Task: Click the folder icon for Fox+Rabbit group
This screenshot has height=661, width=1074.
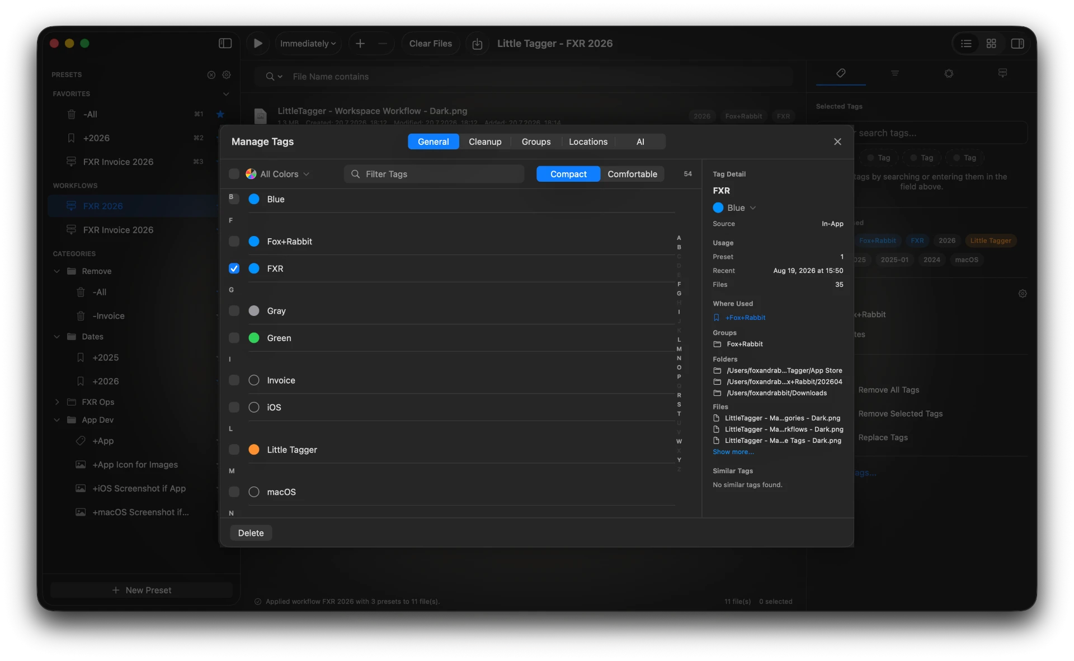Action: [x=717, y=344]
